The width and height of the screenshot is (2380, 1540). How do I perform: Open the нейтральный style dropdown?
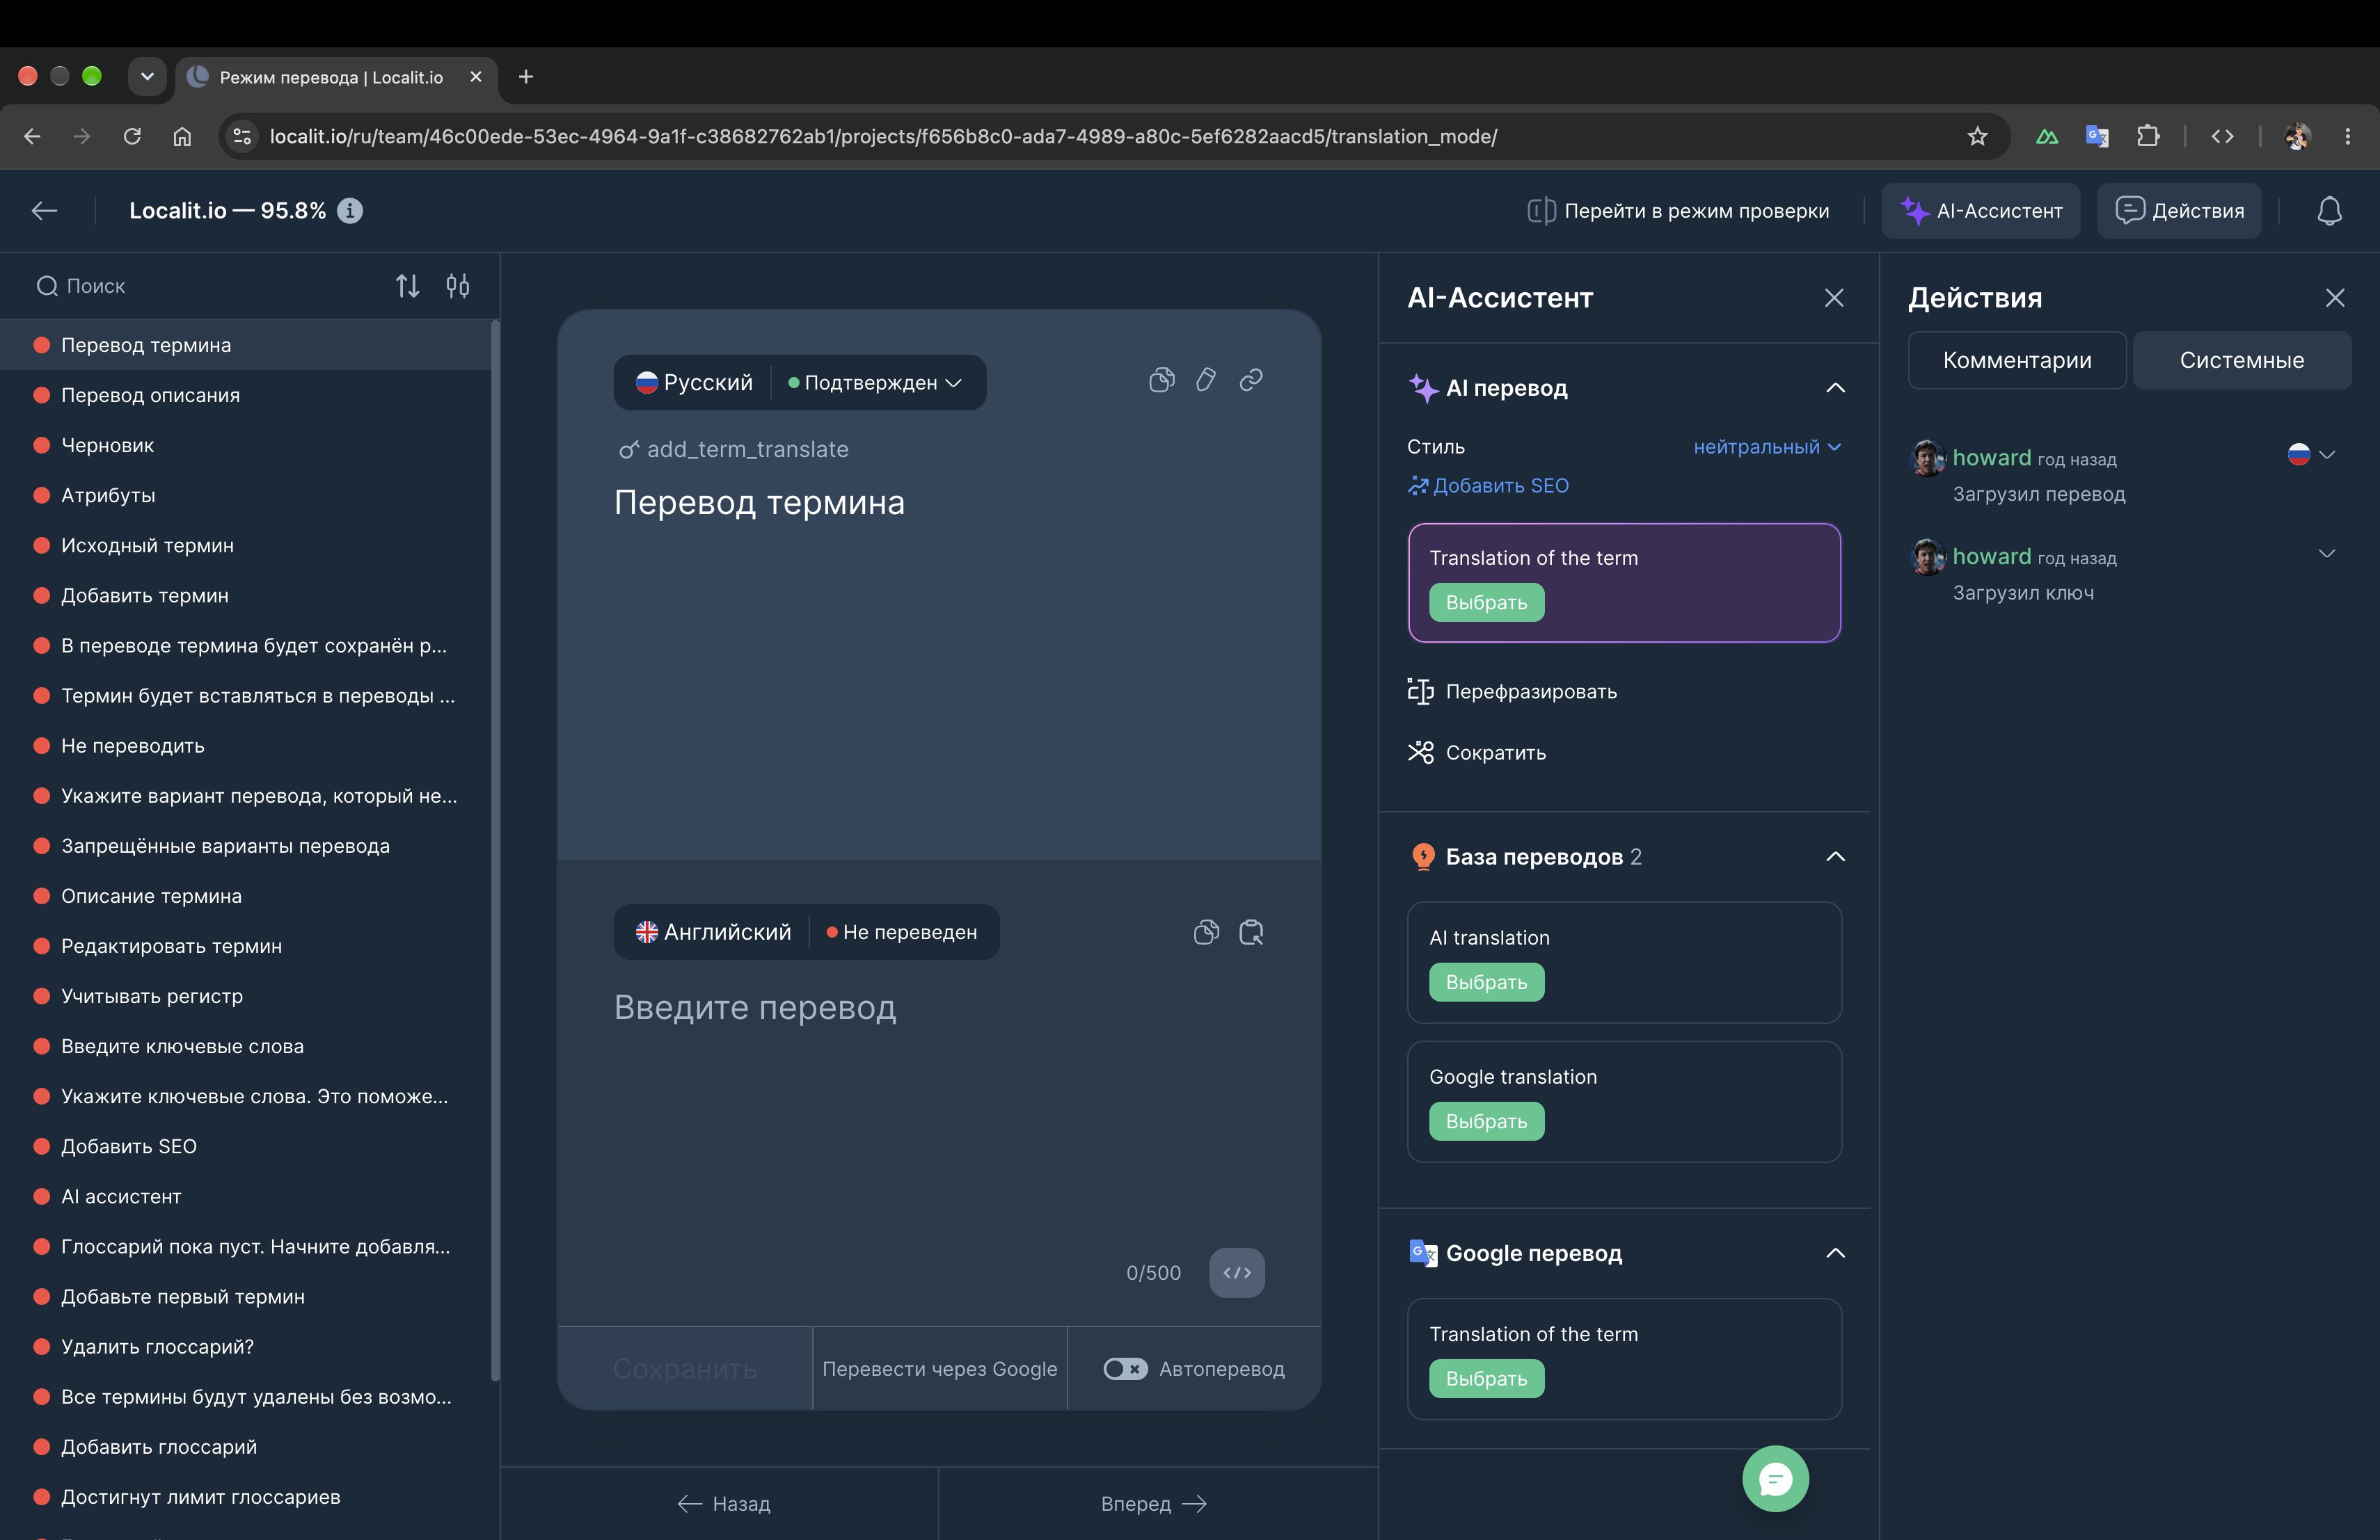1767,447
